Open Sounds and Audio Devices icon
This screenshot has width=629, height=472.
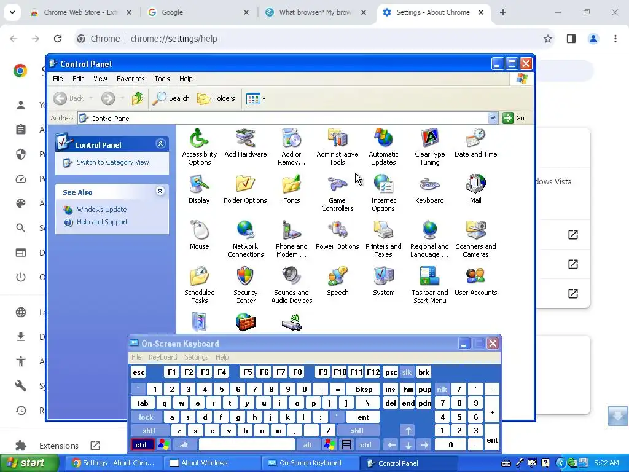point(291,285)
